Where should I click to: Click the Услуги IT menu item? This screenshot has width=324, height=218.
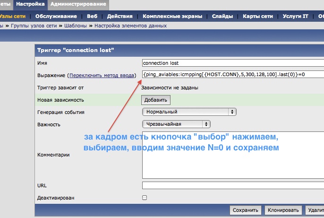(296, 16)
